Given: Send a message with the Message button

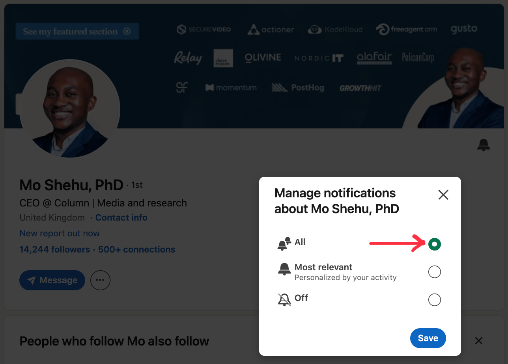Looking at the screenshot, I should [52, 280].
